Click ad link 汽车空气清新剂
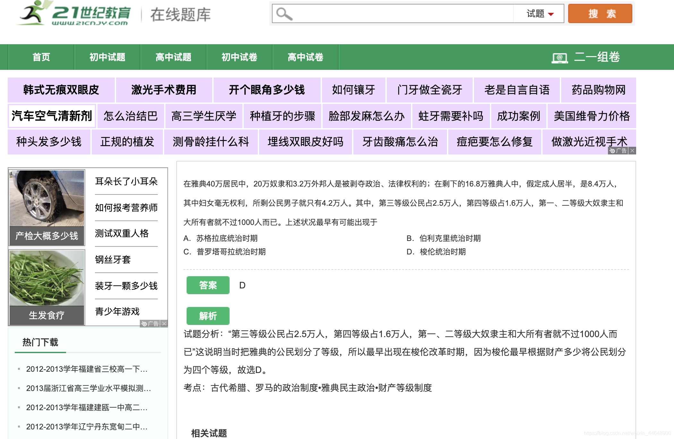This screenshot has height=439, width=674. [52, 116]
